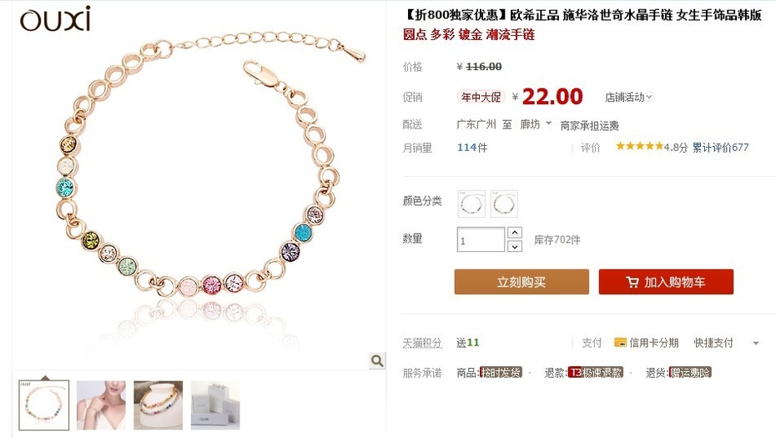Image resolution: width=776 pixels, height=438 pixels.
Task: Click the 加入购物车 add to cart button
Action: tap(666, 282)
